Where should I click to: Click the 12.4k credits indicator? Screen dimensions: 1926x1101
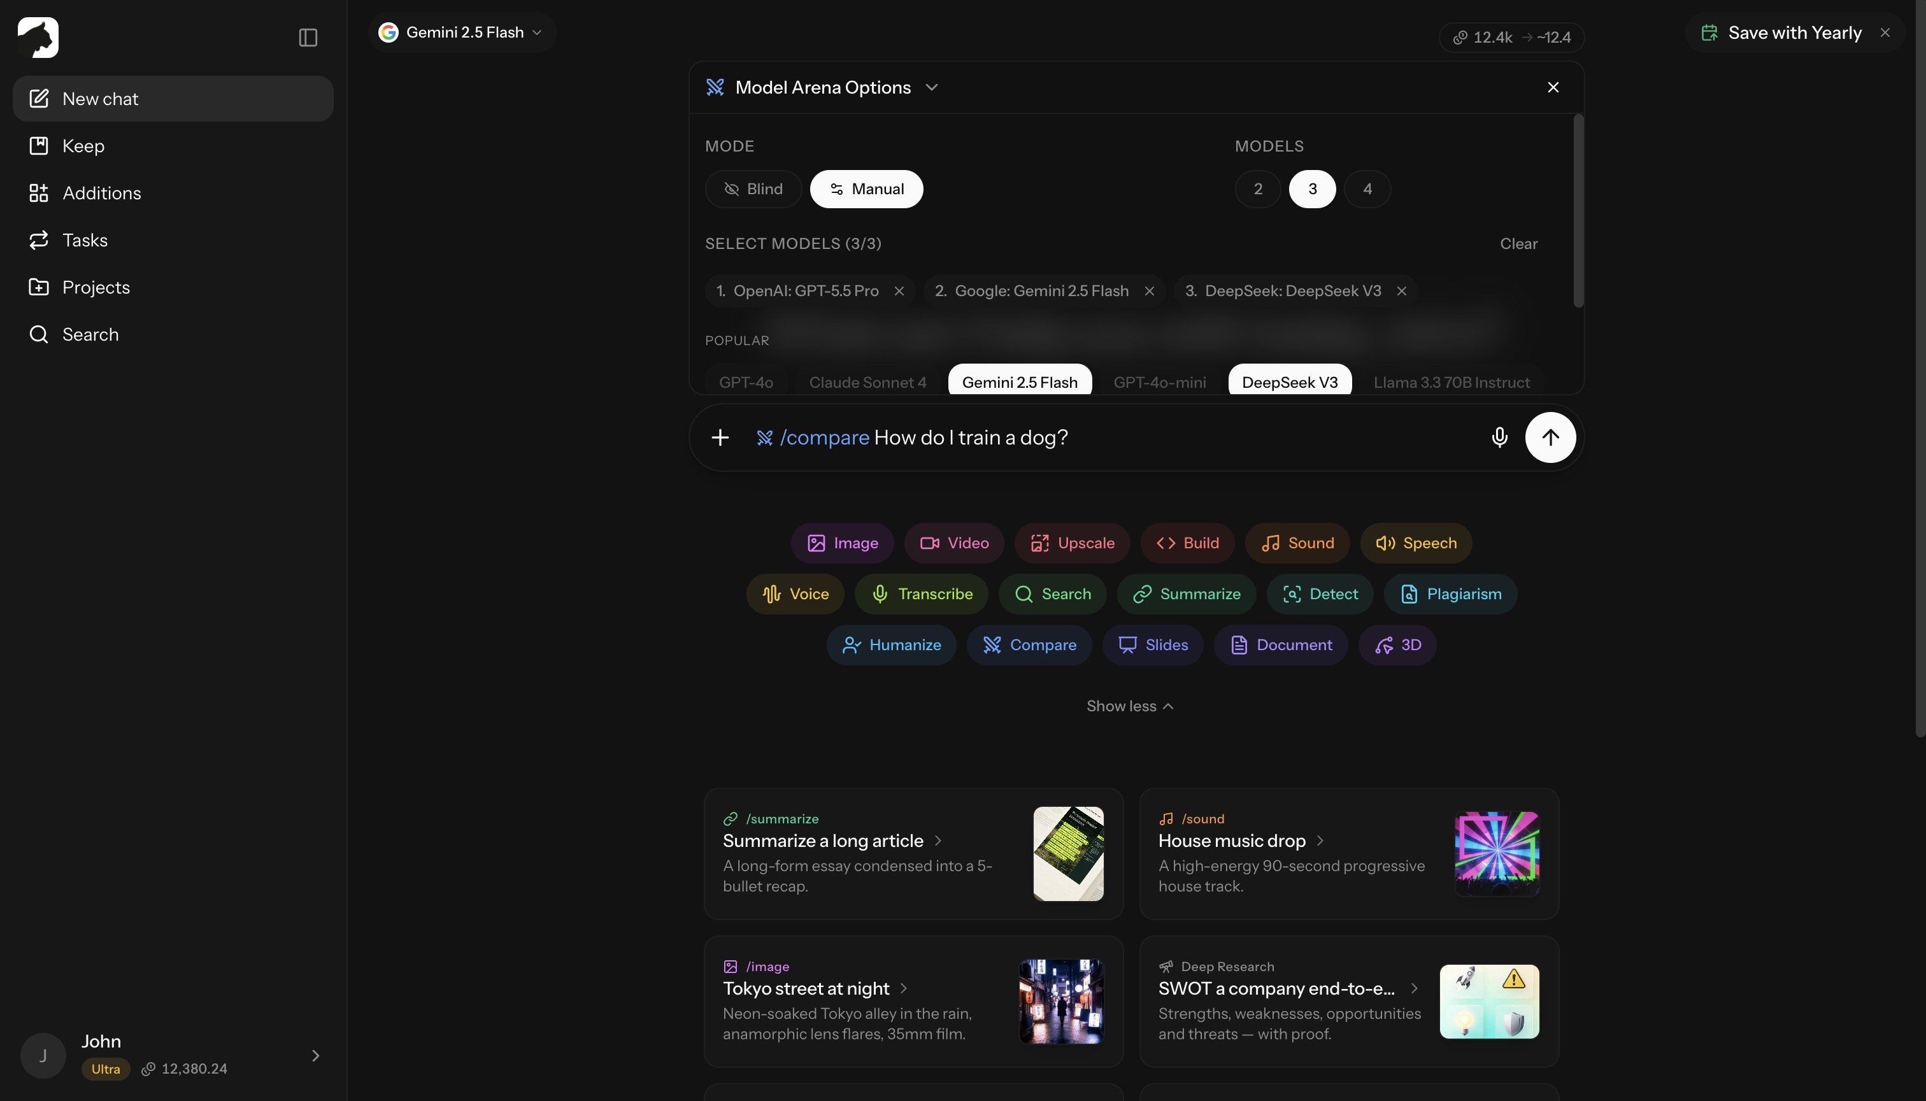point(1511,37)
